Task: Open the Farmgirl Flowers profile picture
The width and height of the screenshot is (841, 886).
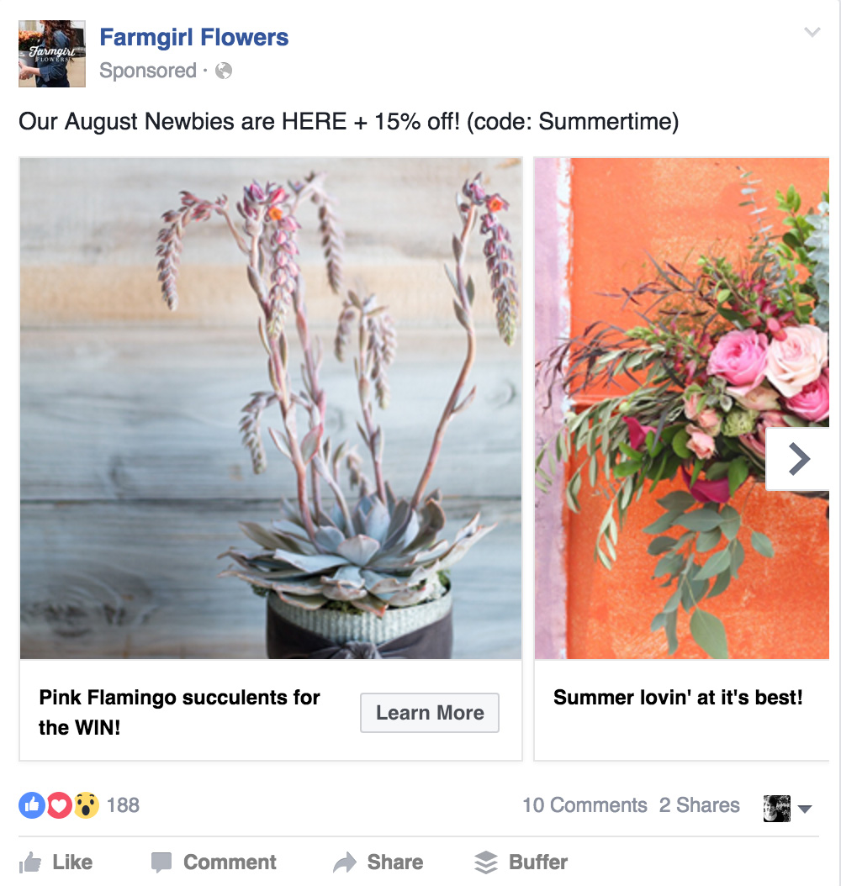Action: [x=52, y=54]
